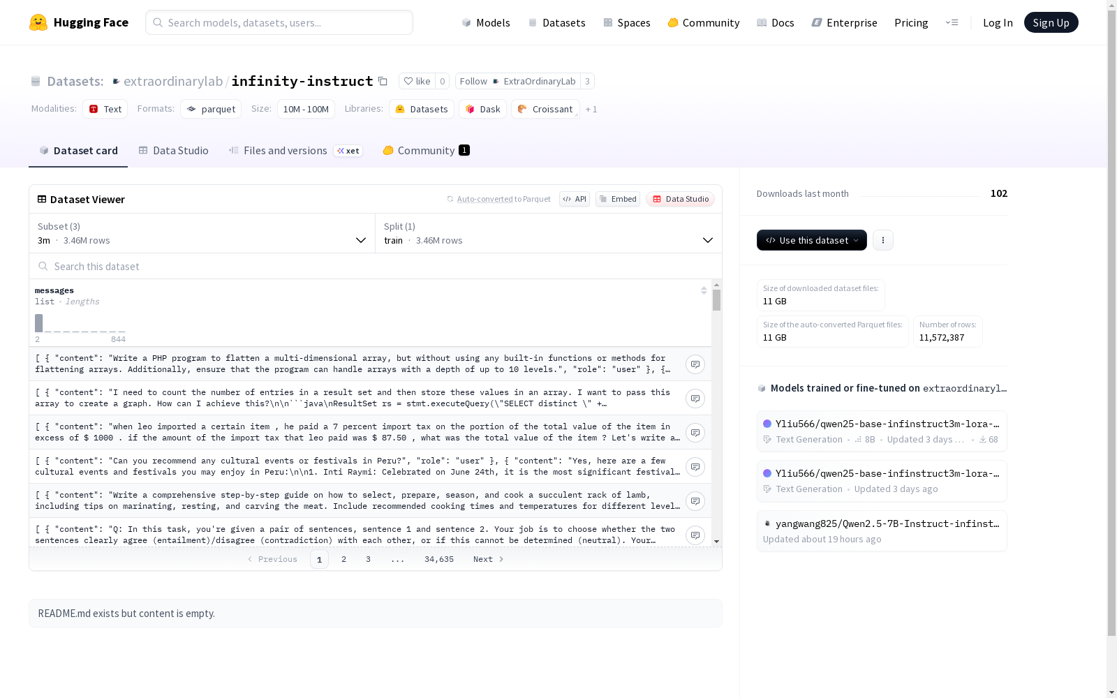Follow ExtraOrdinaryLab organization
Viewport: 1117px width, 698px height.
[x=517, y=81]
